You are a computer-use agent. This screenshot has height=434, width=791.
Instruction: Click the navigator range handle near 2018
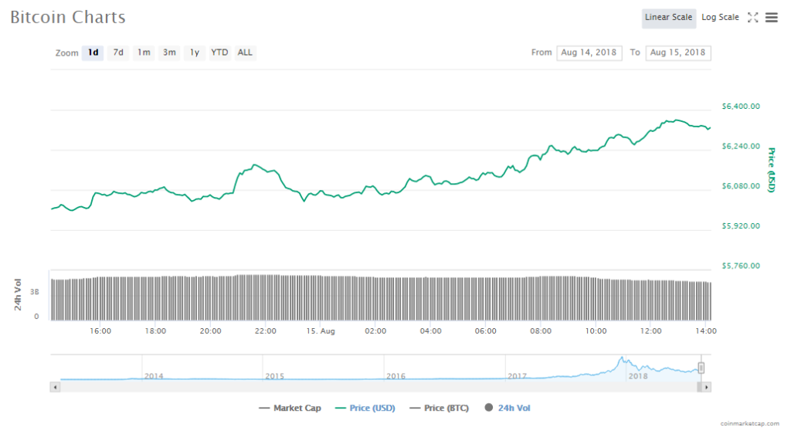pos(701,368)
